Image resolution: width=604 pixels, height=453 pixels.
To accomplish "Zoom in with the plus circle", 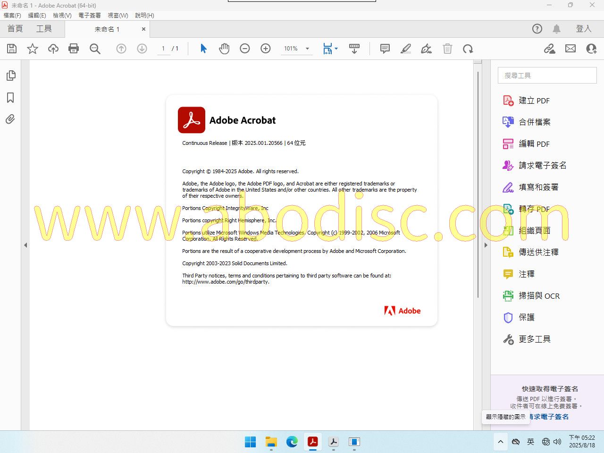I will point(266,49).
